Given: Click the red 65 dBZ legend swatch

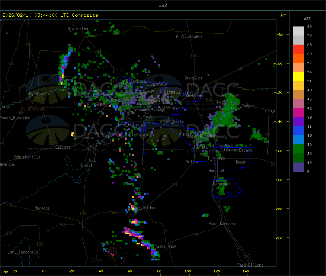Looking at the screenshot, I should click(298, 49).
